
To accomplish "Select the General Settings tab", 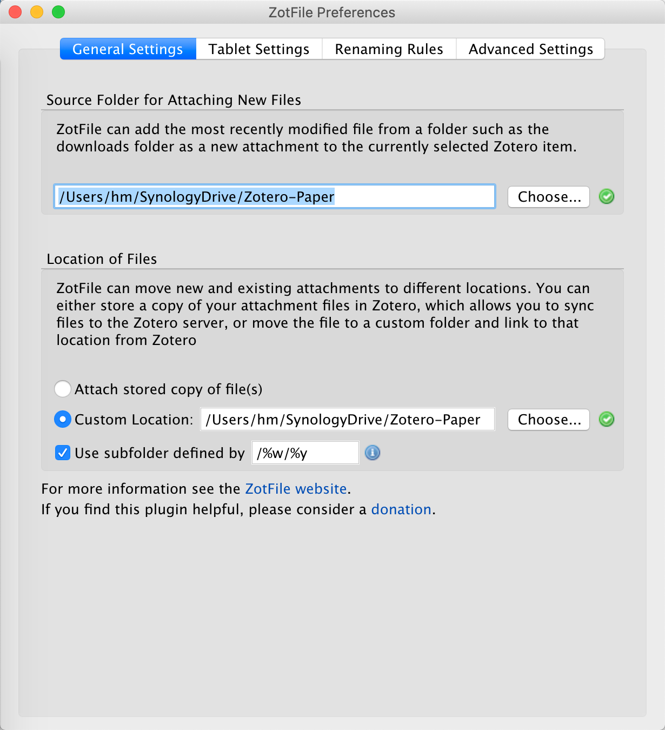I will [x=128, y=49].
